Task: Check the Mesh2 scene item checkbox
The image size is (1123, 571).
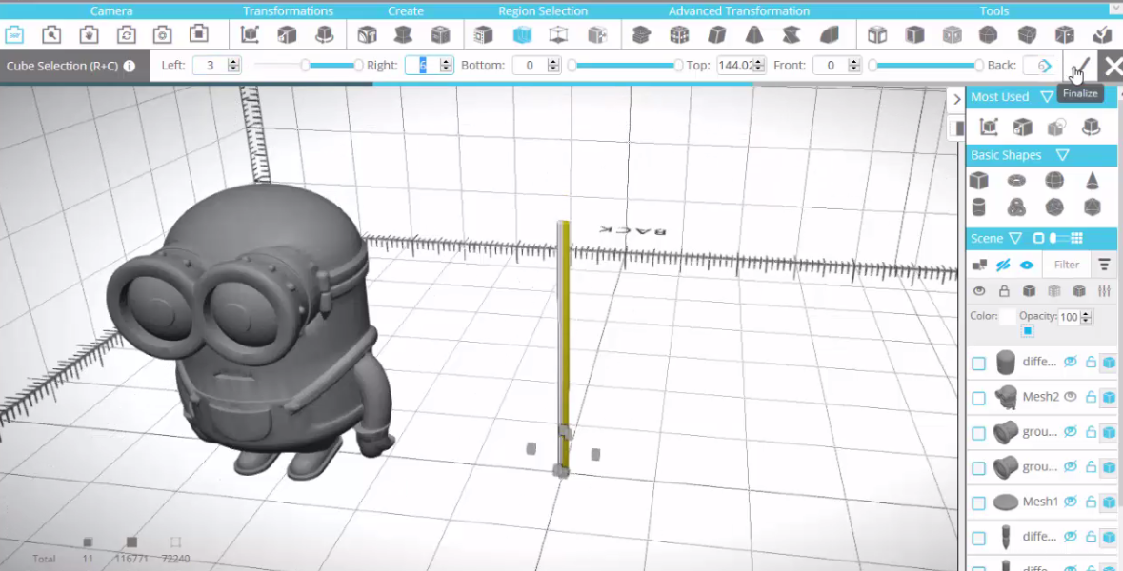Action: (978, 399)
